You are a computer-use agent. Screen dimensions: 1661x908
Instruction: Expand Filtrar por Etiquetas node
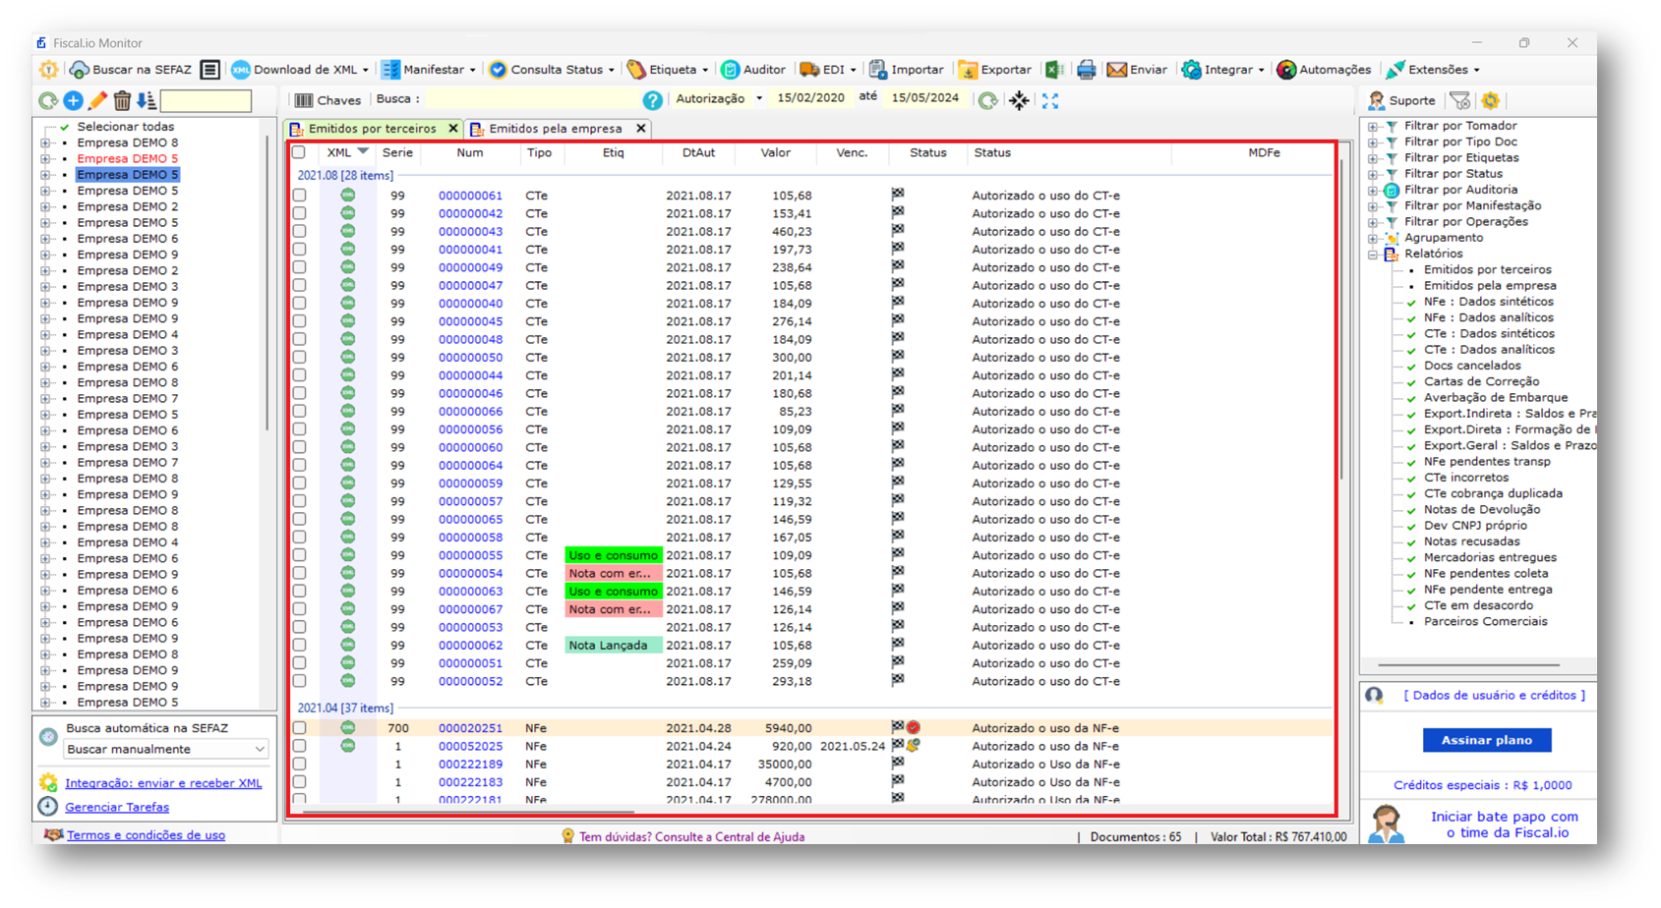click(1373, 158)
